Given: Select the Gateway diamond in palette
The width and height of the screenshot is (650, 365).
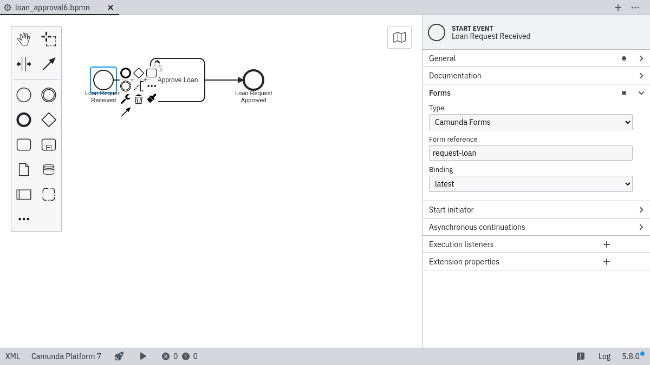Looking at the screenshot, I should 49,120.
